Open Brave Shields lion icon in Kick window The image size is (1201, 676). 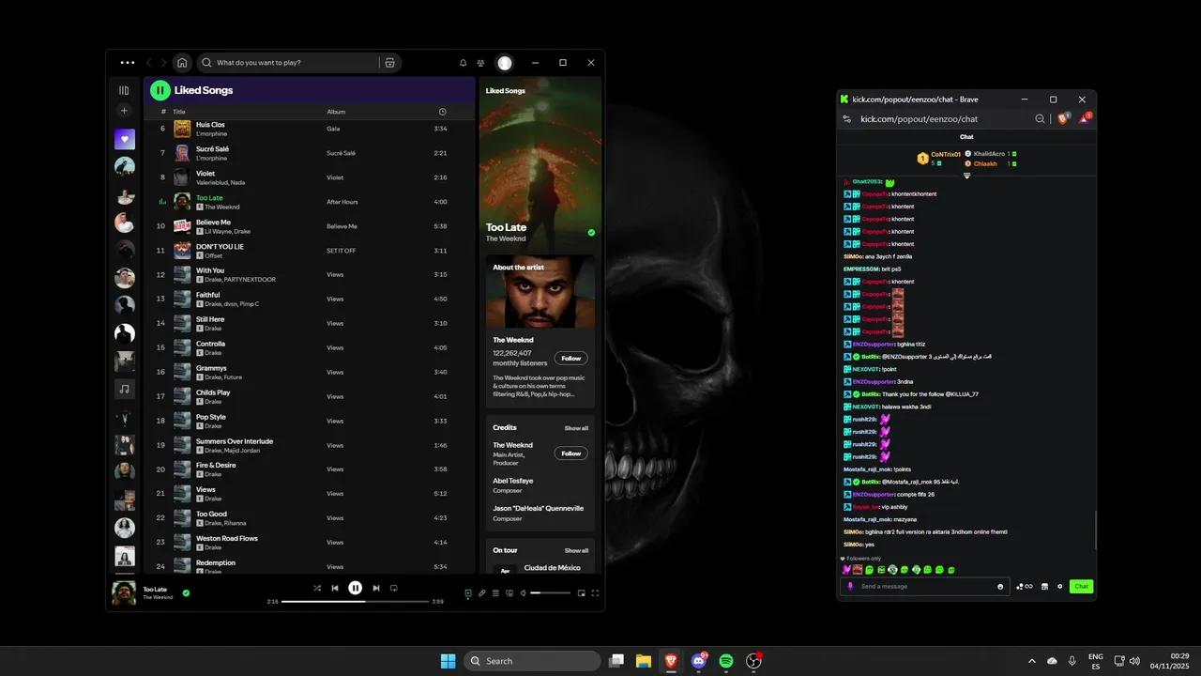click(x=1063, y=118)
